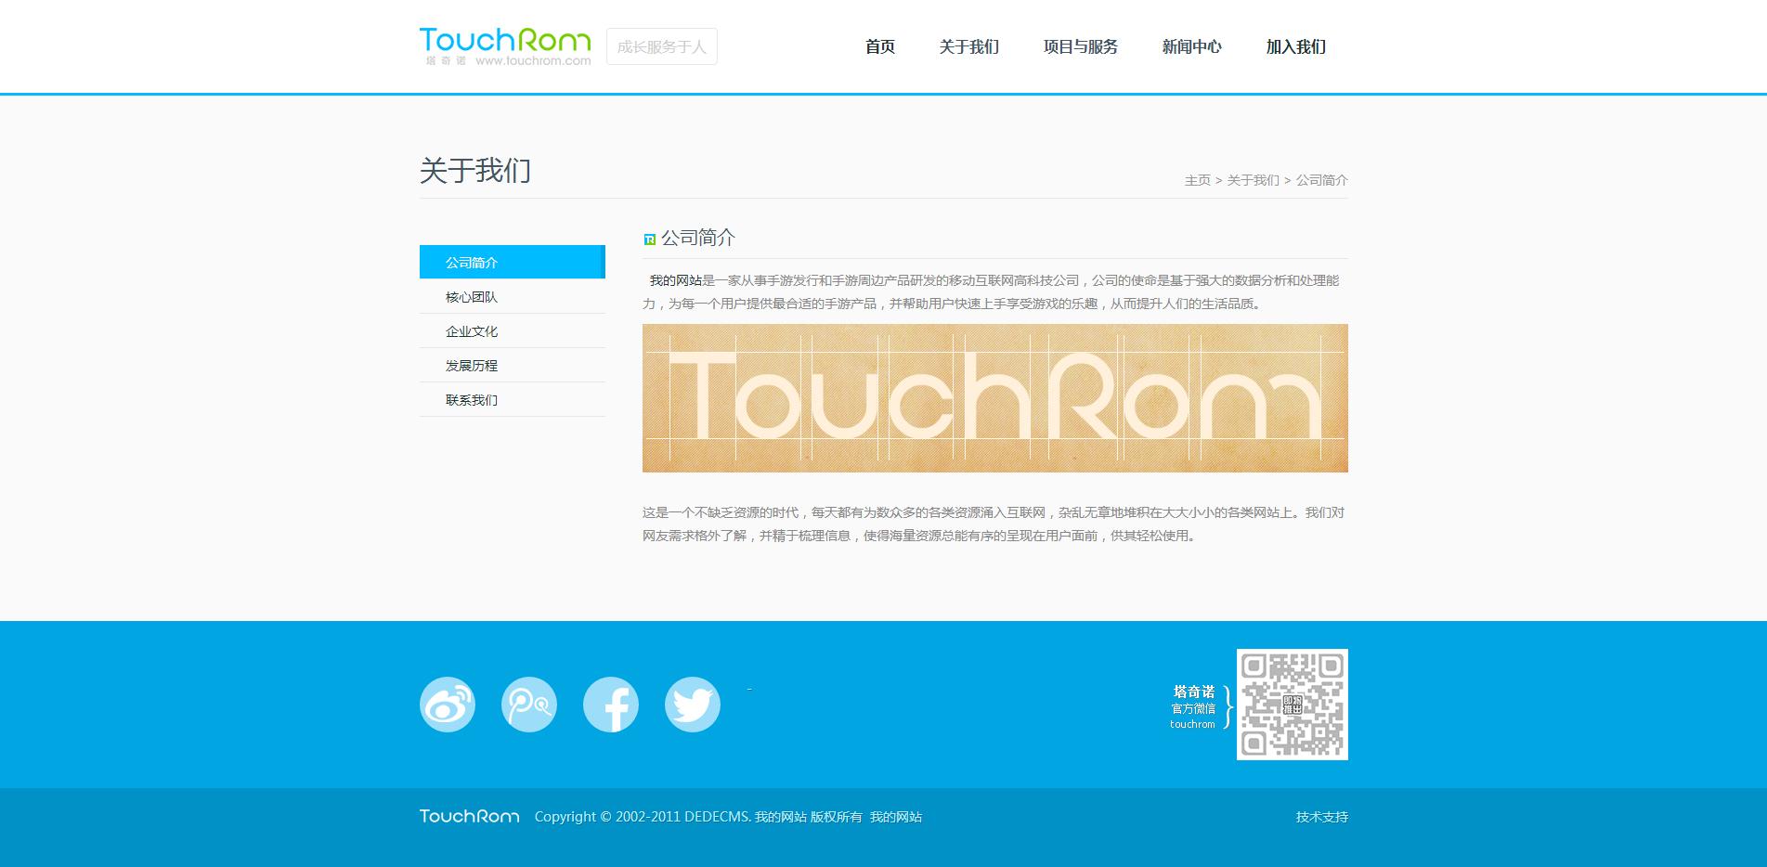
Task: Open 首页 in the top navigation
Action: coord(880,46)
